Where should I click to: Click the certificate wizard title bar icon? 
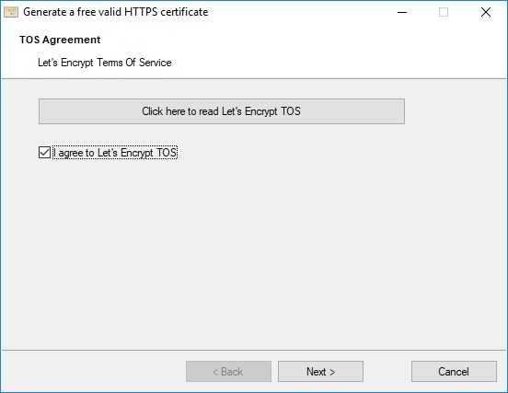[11, 12]
